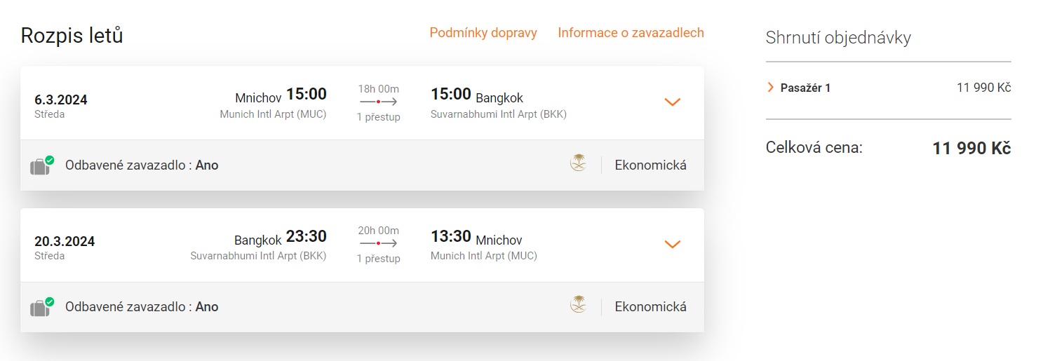The image size is (1043, 361).
Task: Click the Shrnutí objednávky heading
Action: coord(838,38)
